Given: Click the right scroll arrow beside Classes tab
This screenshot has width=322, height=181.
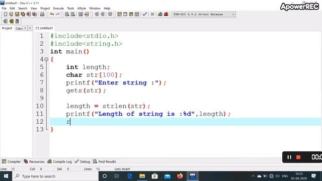Looking at the screenshot, I should pyautogui.click(x=30, y=28).
